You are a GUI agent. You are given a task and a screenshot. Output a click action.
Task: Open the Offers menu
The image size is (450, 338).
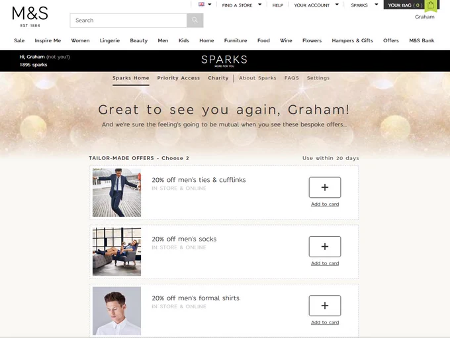(391, 40)
